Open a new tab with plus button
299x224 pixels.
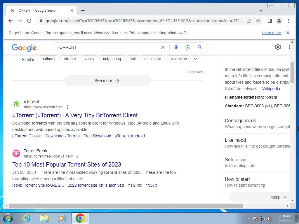click(x=83, y=10)
